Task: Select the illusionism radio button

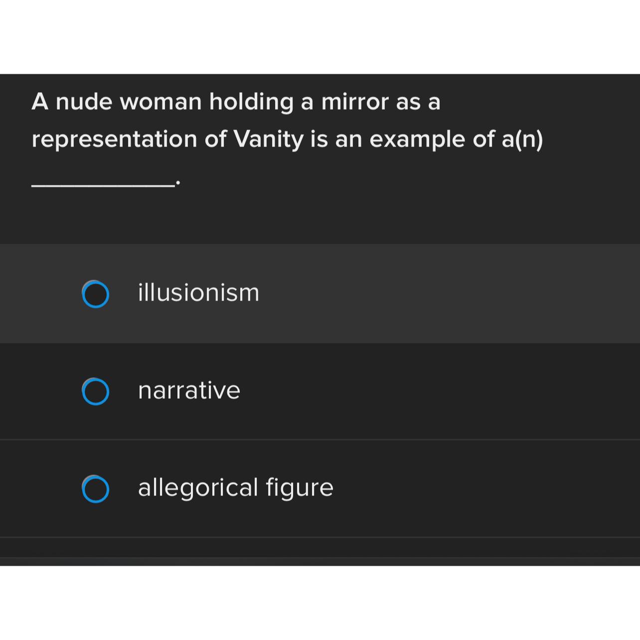Action: tap(95, 294)
